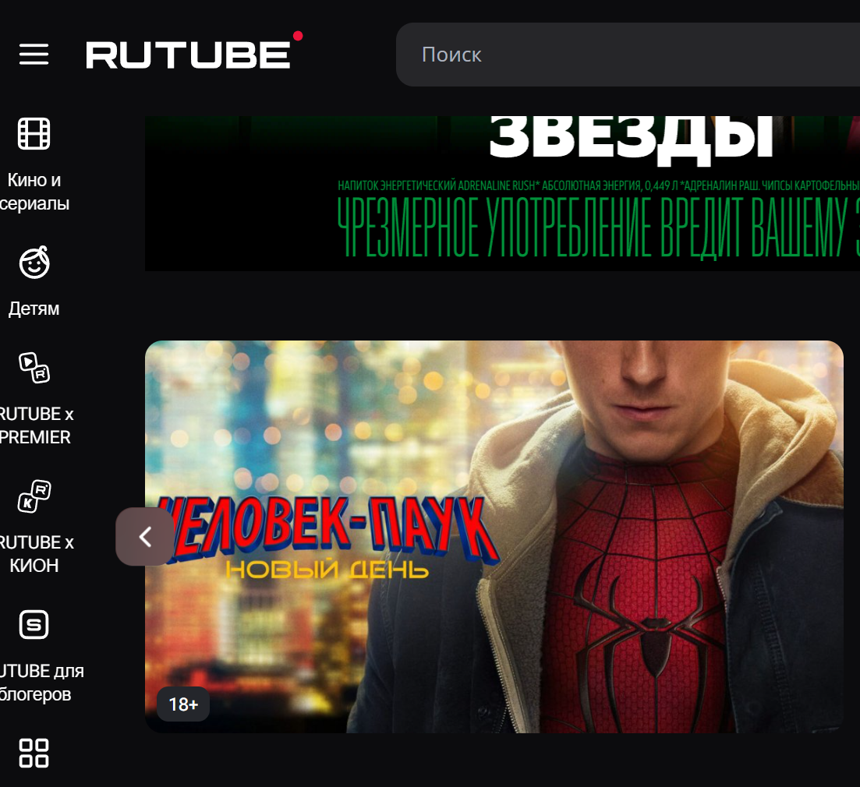Select RUTUBE x PREMIER label

point(35,425)
